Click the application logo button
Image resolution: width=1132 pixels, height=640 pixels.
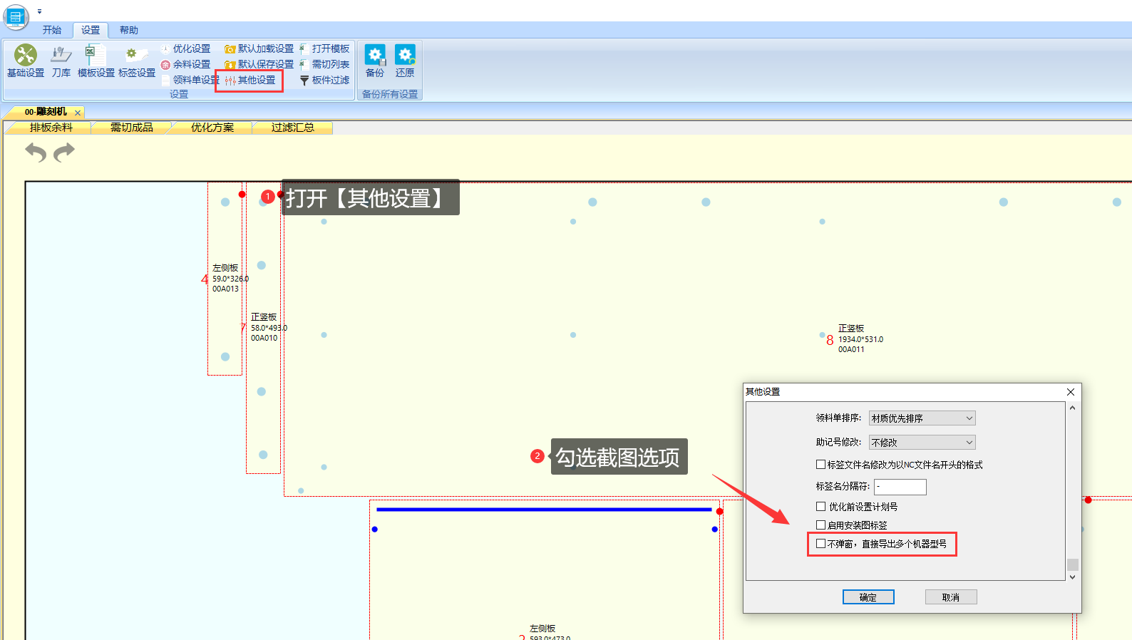(x=16, y=16)
